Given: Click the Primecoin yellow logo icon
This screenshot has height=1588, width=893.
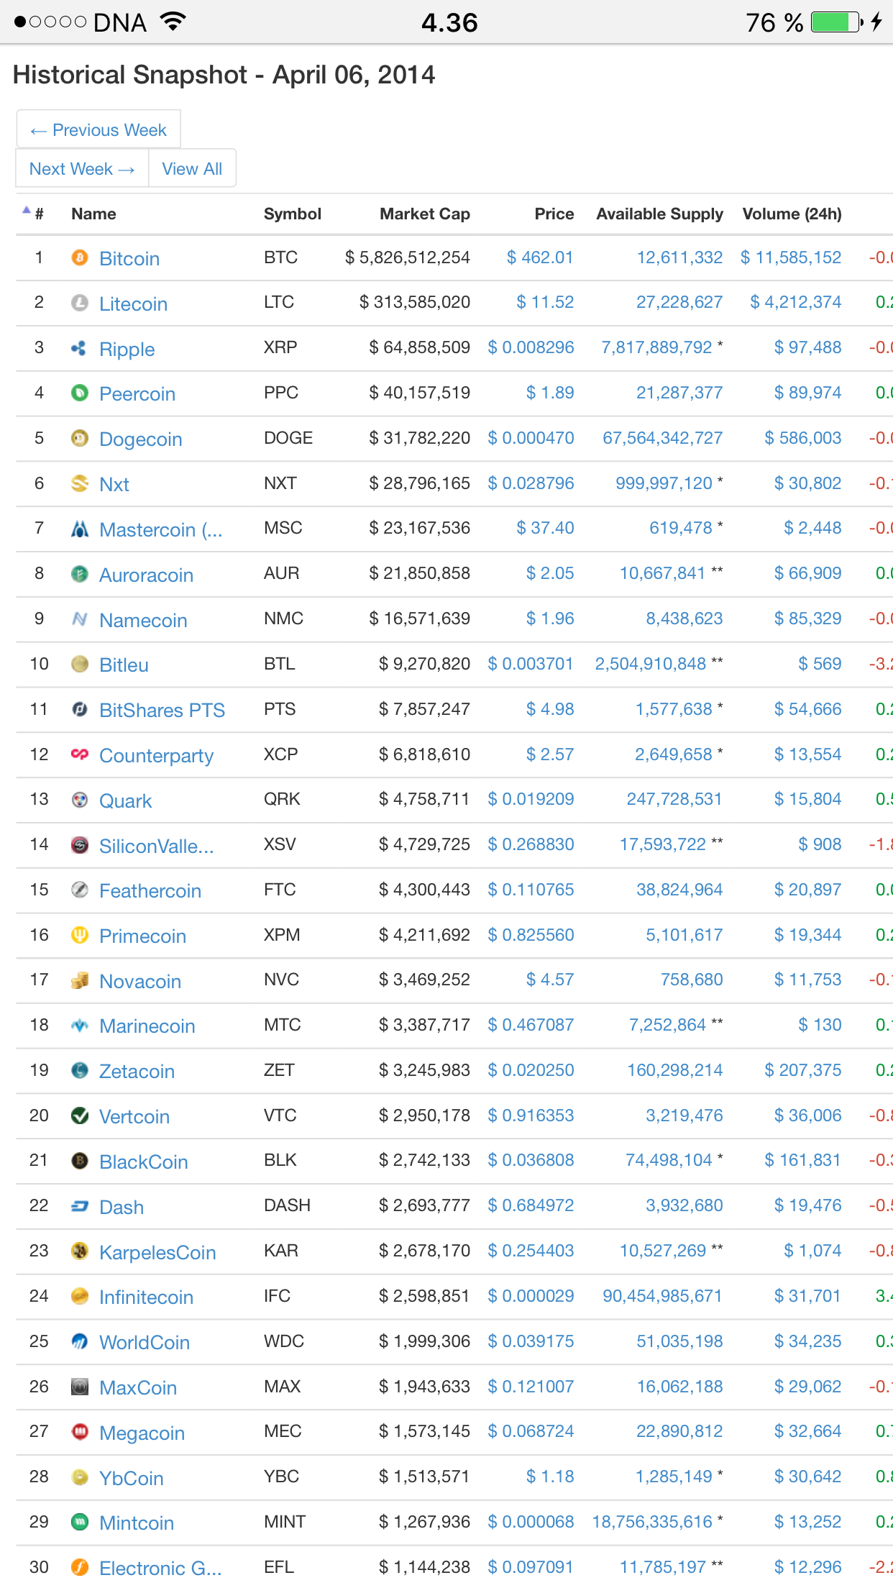Looking at the screenshot, I should (x=80, y=935).
